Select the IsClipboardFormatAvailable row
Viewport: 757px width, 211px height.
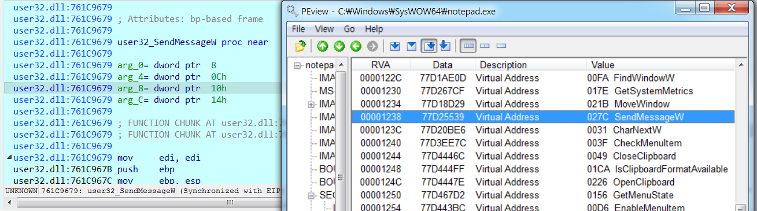(x=543, y=169)
